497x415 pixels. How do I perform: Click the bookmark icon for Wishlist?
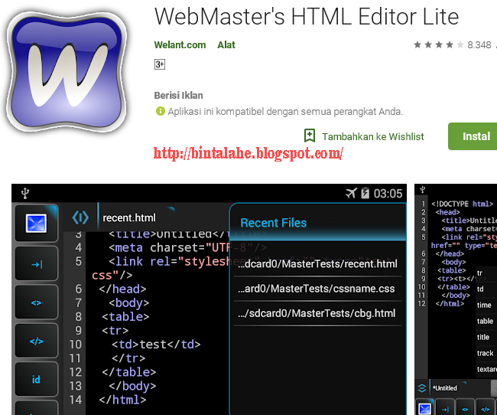click(x=309, y=136)
